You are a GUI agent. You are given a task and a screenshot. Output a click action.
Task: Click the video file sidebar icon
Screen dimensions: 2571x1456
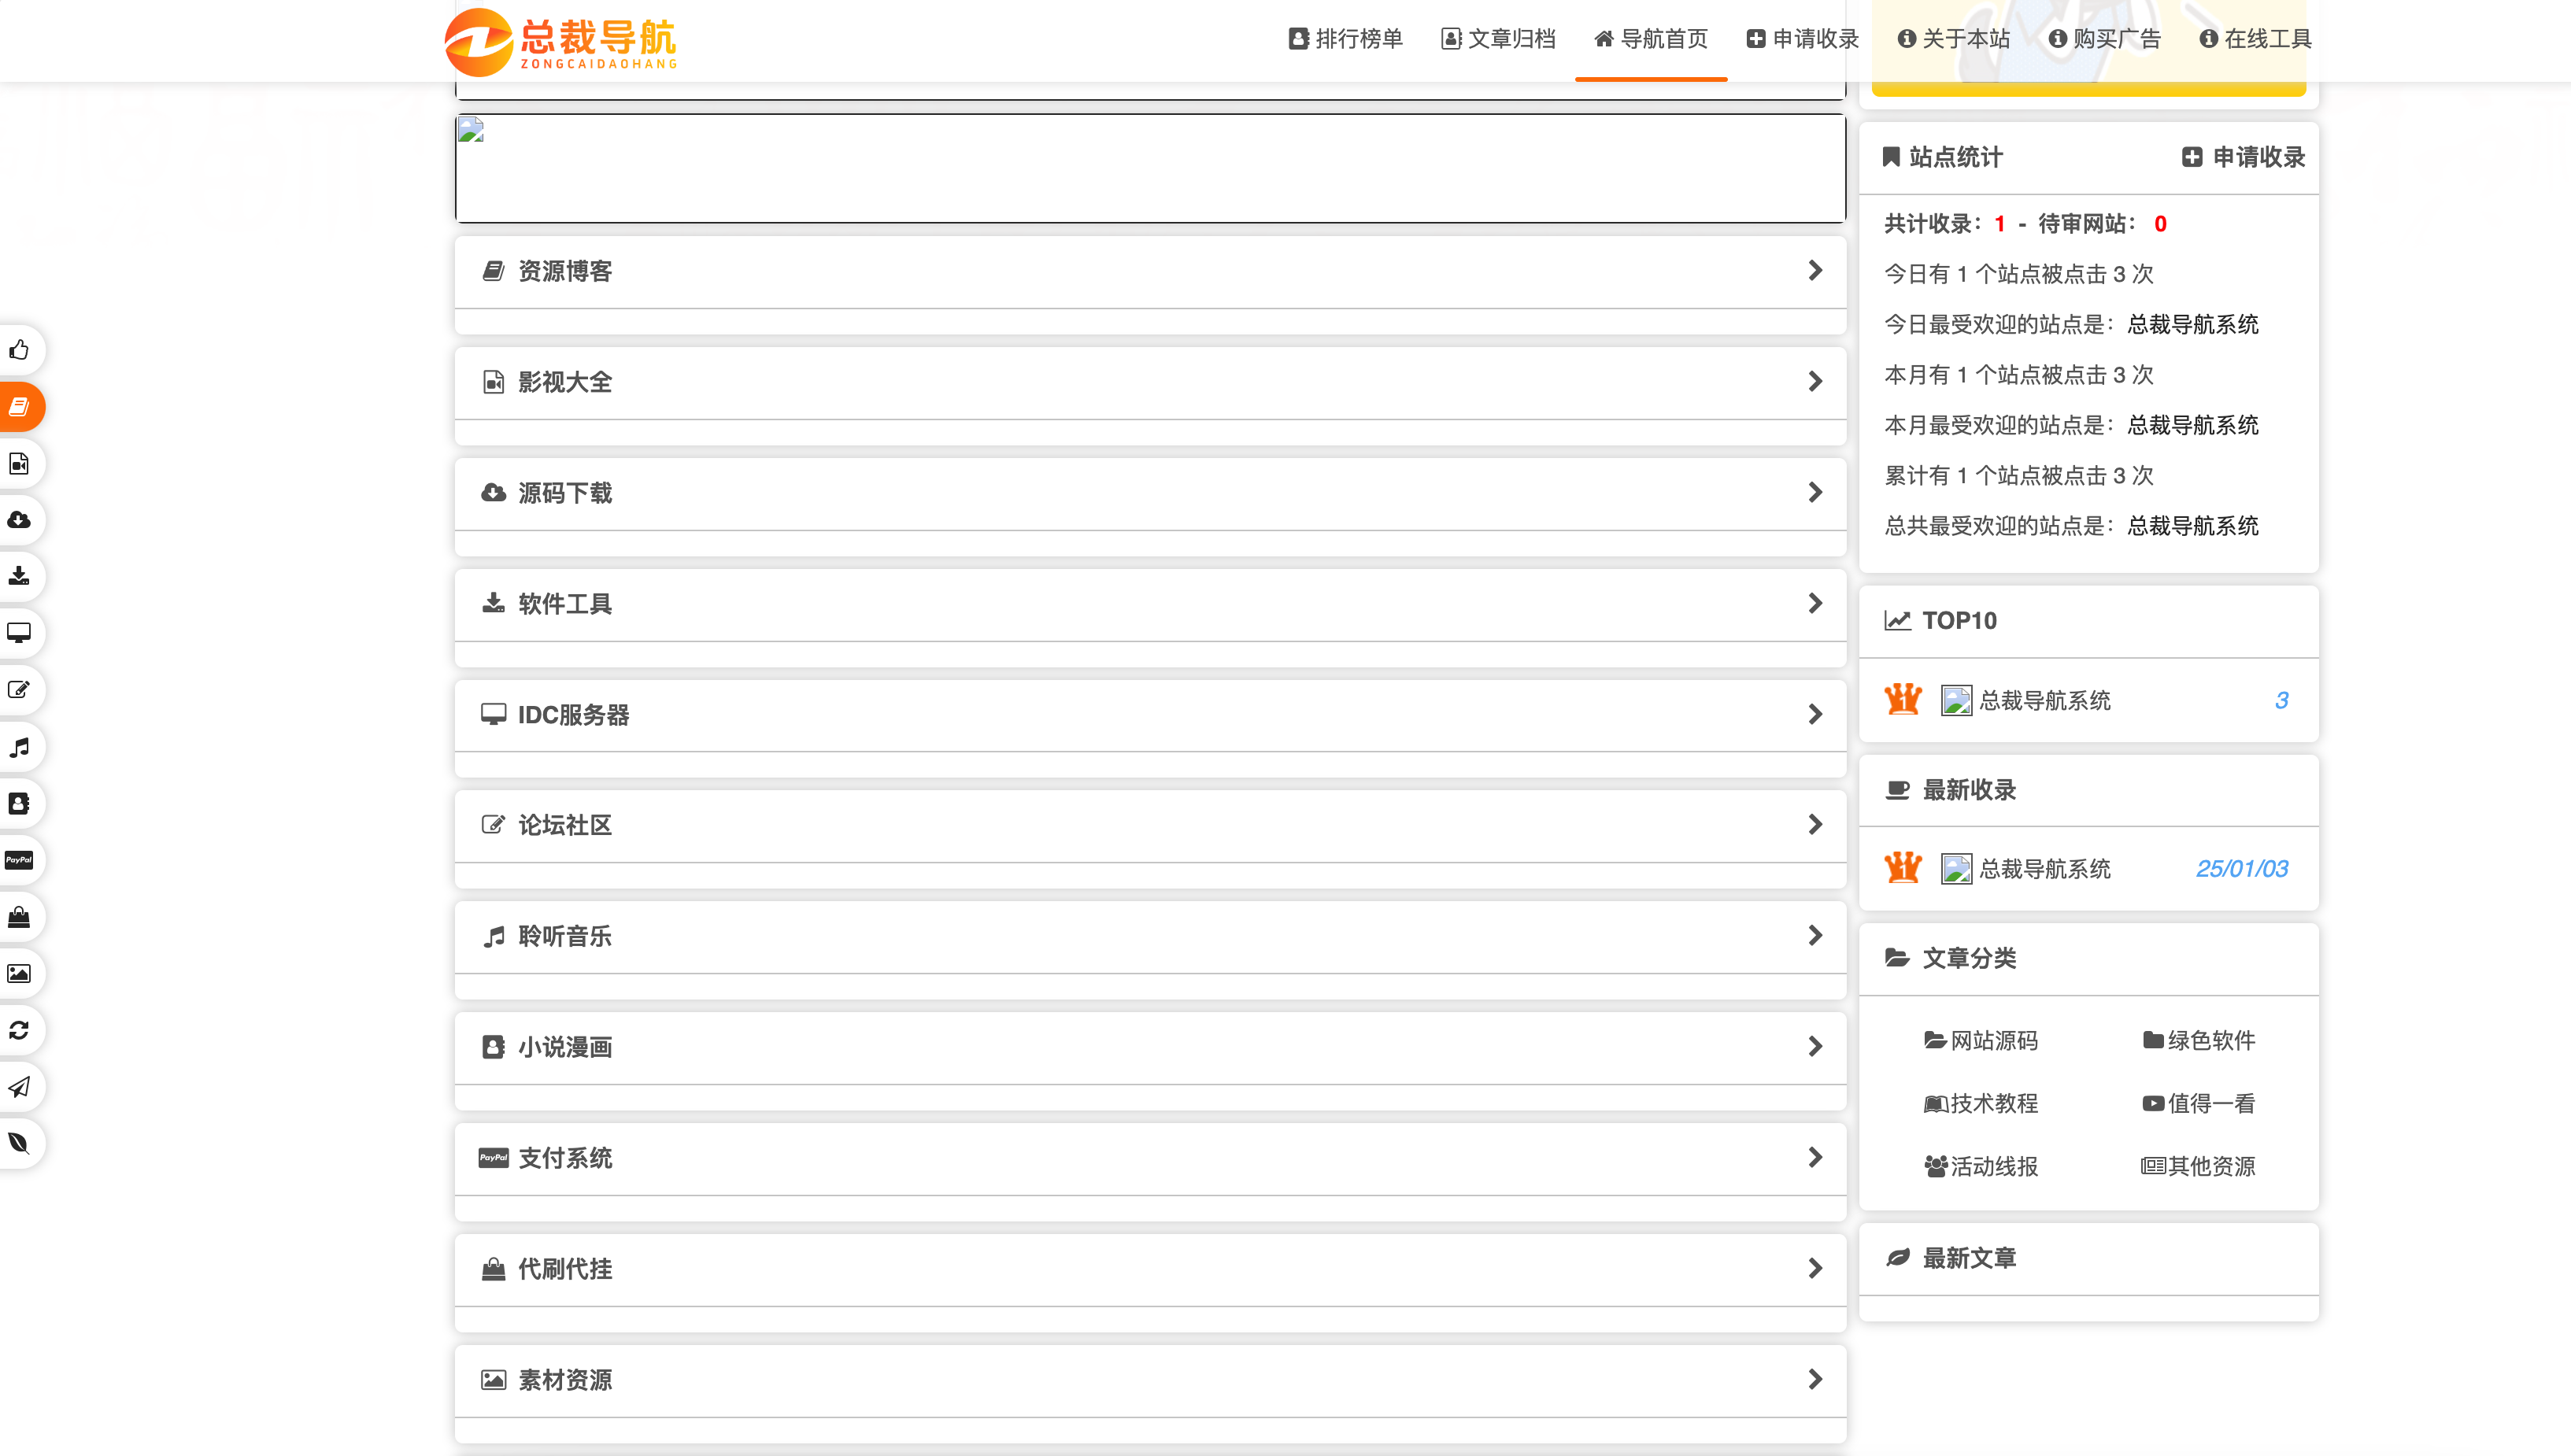[x=19, y=463]
